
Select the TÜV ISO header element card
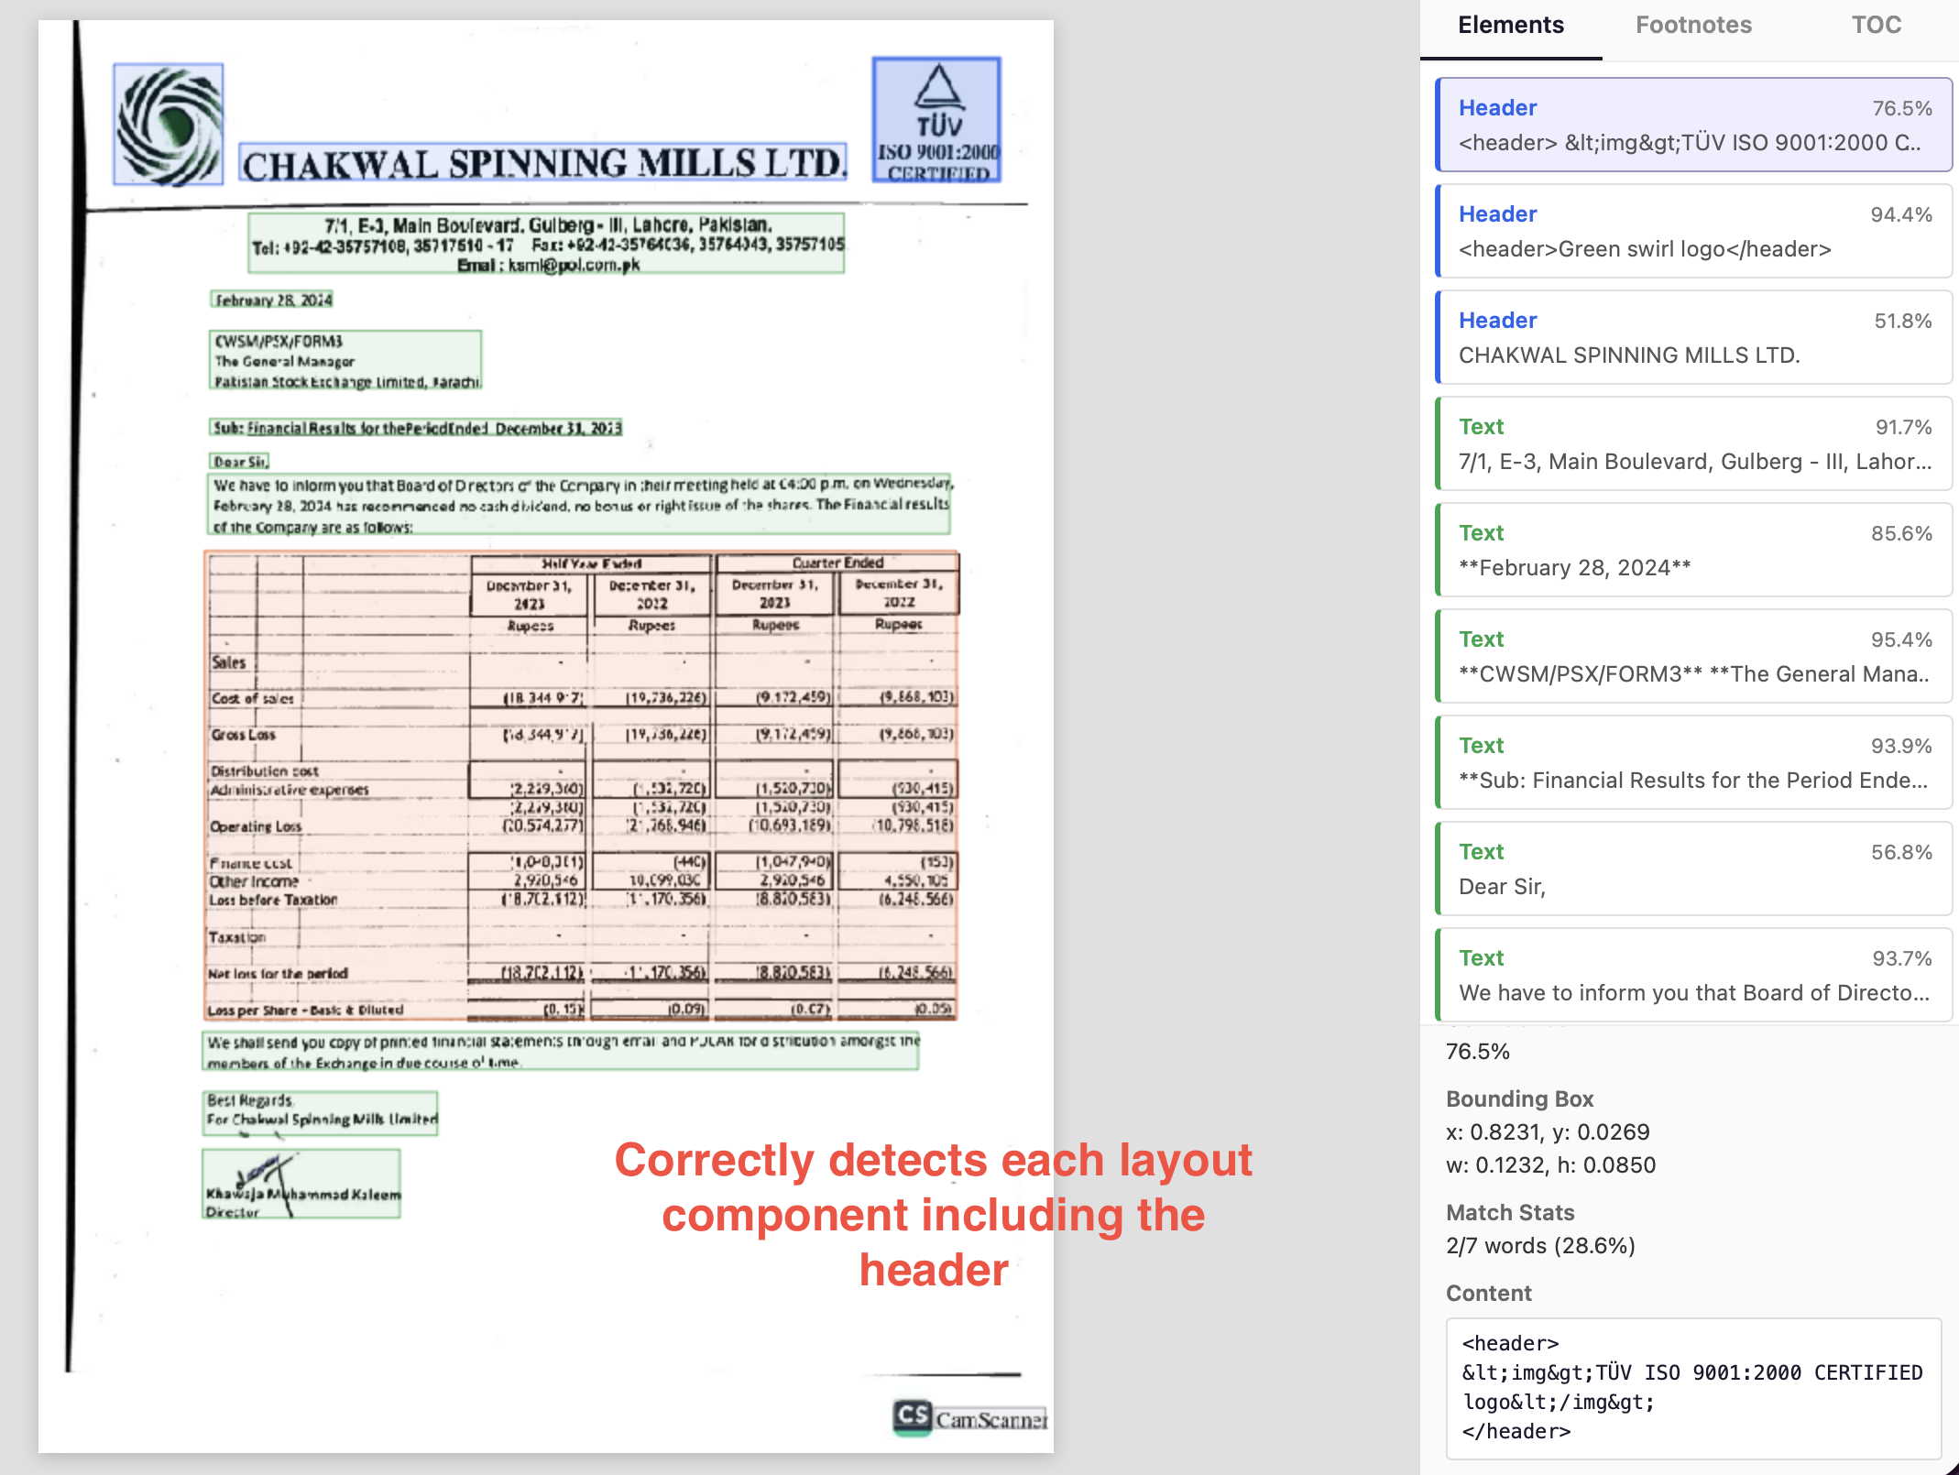[1693, 125]
